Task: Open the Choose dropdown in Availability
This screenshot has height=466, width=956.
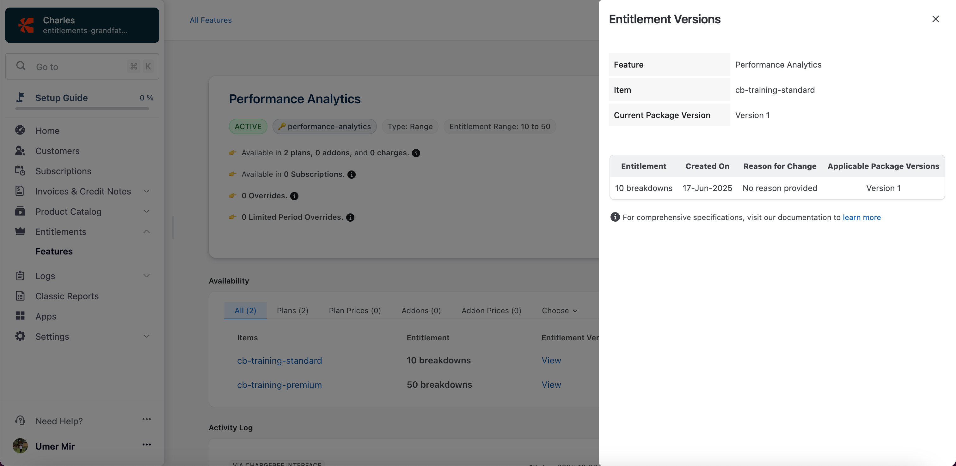Action: point(559,311)
